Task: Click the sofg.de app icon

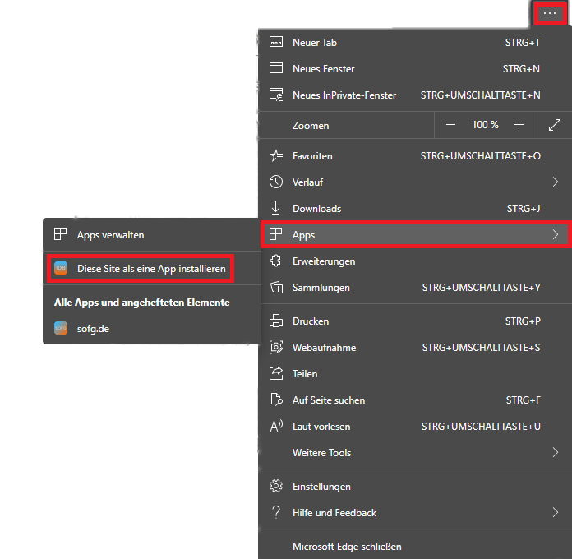Action: coord(60,327)
